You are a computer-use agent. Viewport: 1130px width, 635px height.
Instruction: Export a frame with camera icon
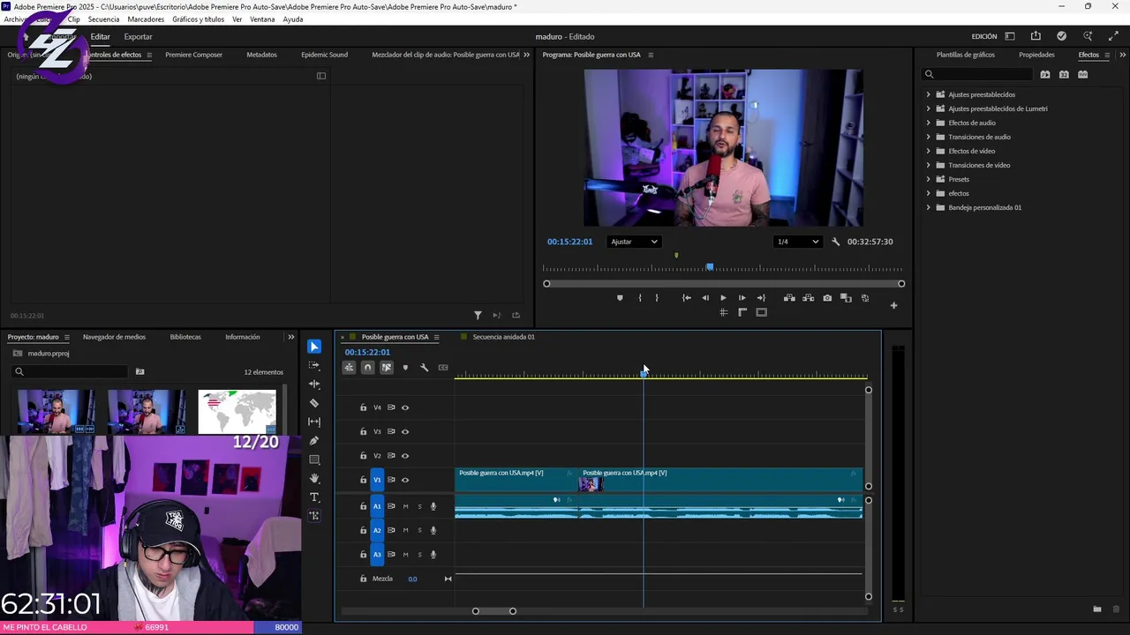click(827, 298)
